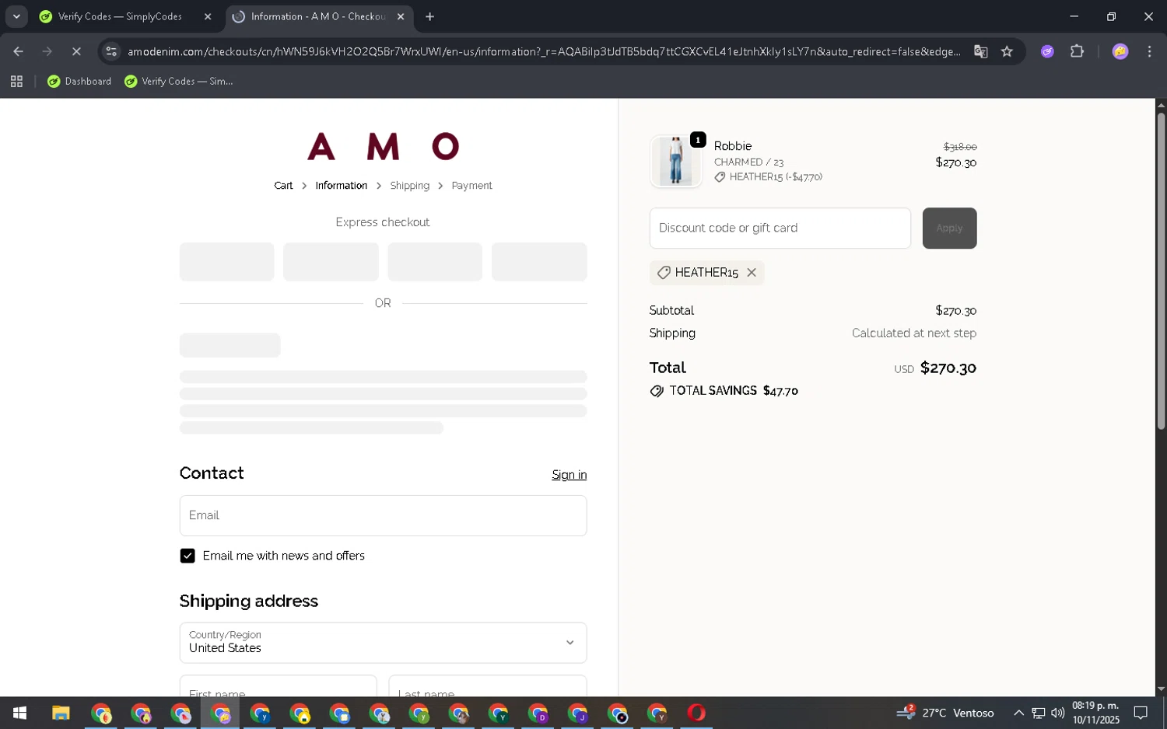The height and width of the screenshot is (729, 1167).
Task: Open a new browser tab
Action: click(429, 16)
